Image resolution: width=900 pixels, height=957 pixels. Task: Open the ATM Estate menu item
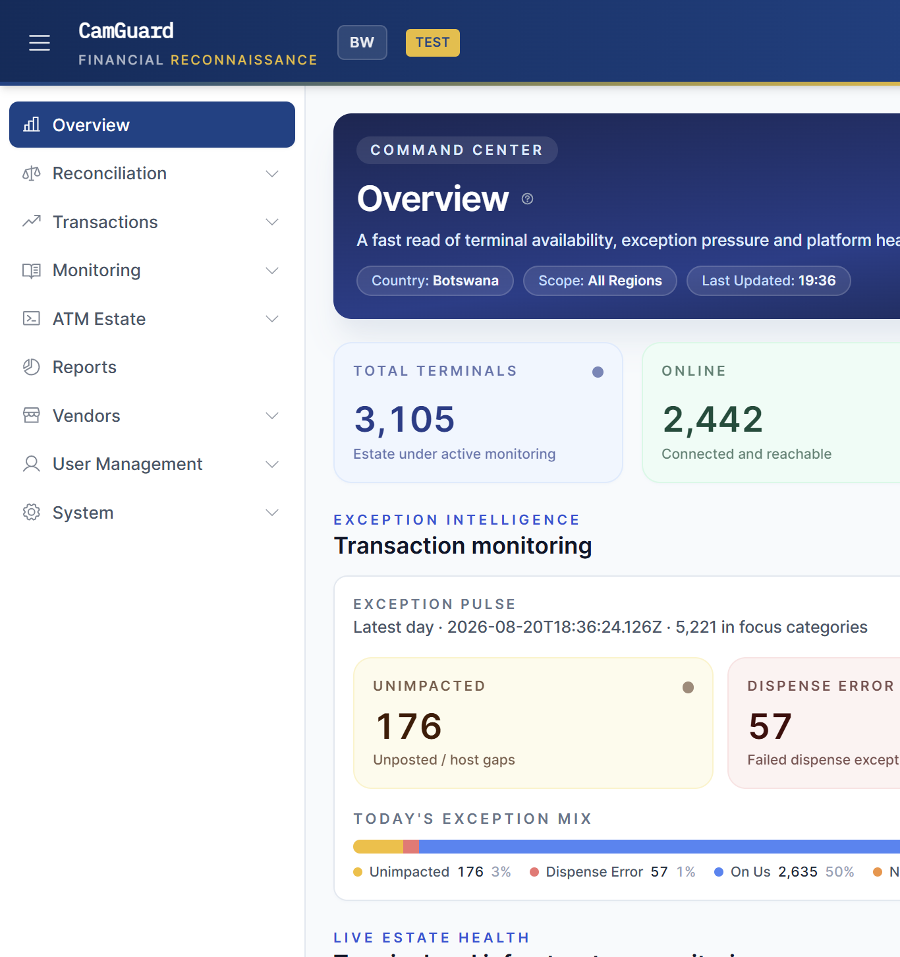coord(152,319)
